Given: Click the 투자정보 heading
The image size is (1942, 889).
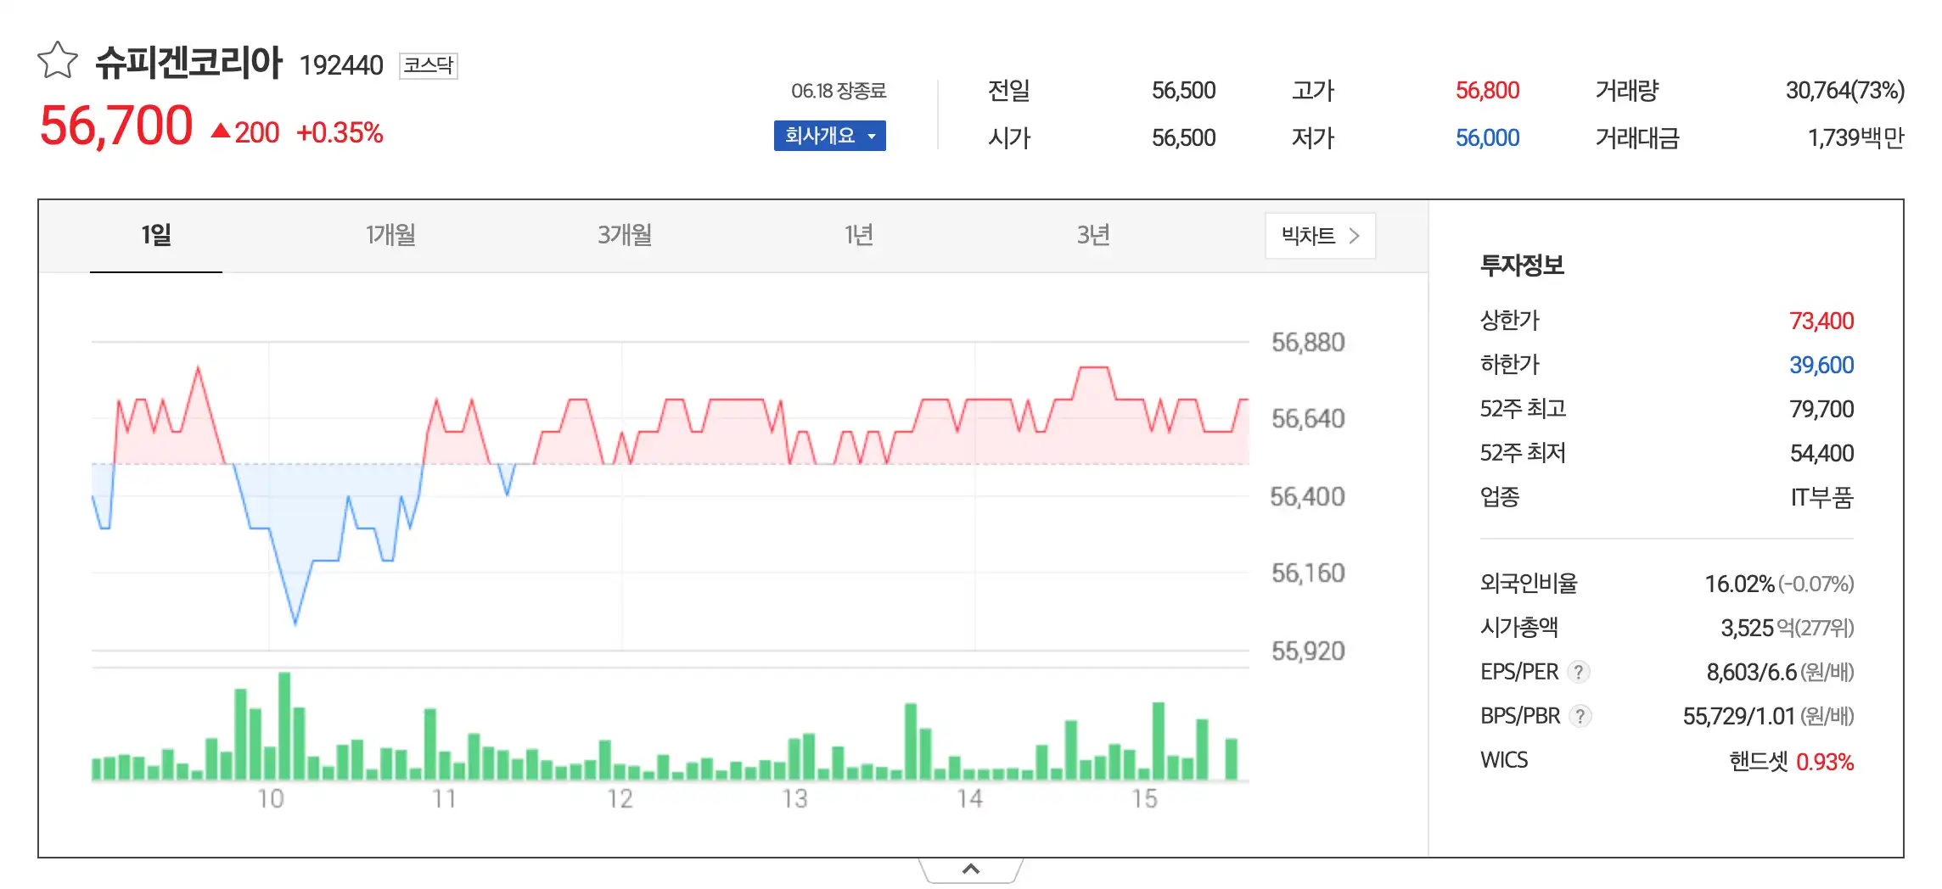Looking at the screenshot, I should pyautogui.click(x=1522, y=266).
